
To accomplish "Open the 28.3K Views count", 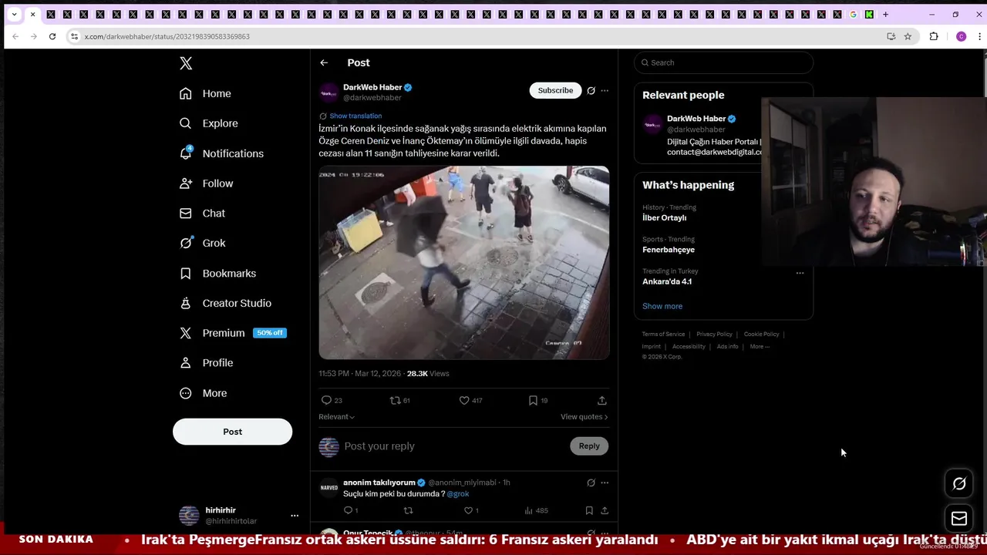I will coord(428,374).
